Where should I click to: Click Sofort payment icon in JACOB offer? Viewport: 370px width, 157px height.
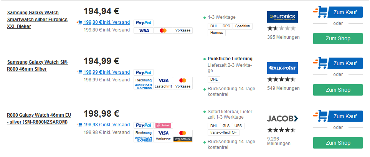tap(163, 125)
